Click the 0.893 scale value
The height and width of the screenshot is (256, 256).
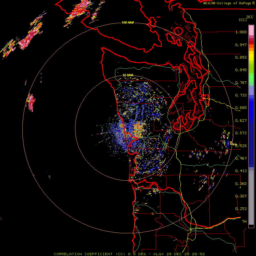241,57
